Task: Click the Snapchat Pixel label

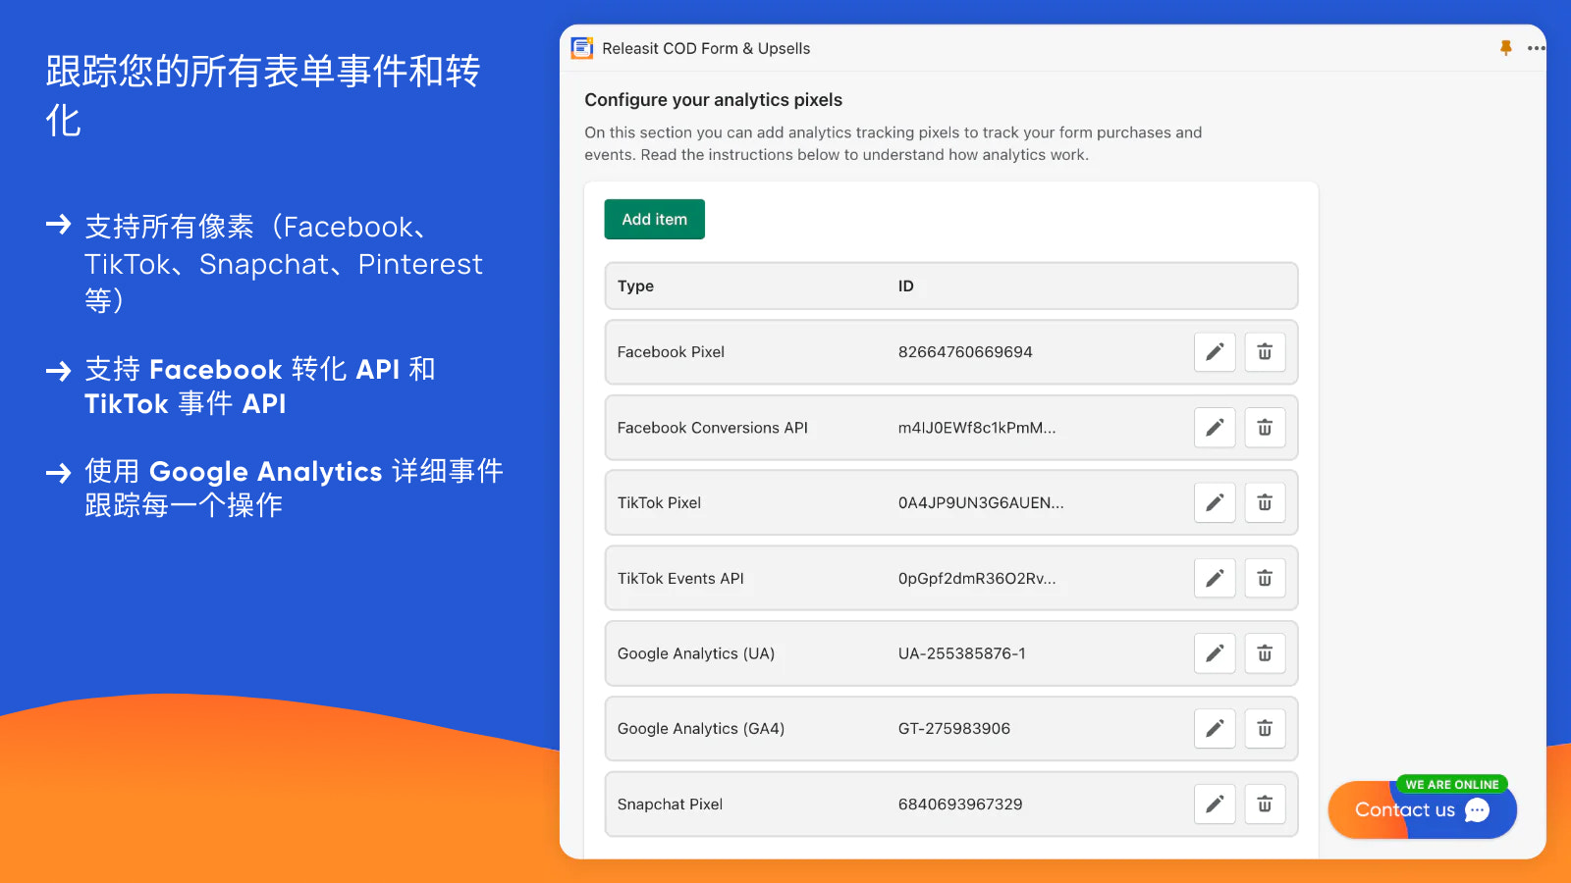Action: pyautogui.click(x=670, y=805)
